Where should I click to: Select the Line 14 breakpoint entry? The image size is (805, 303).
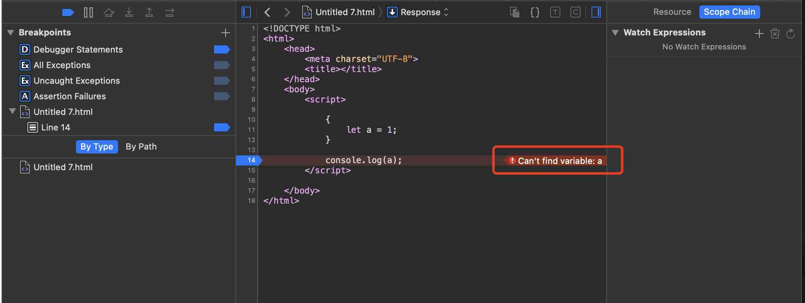click(119, 127)
